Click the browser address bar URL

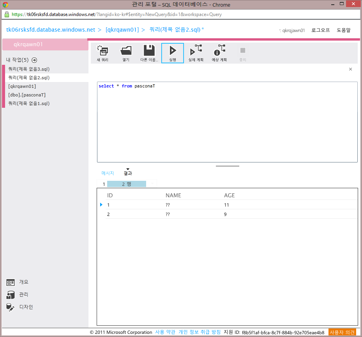click(x=117, y=14)
